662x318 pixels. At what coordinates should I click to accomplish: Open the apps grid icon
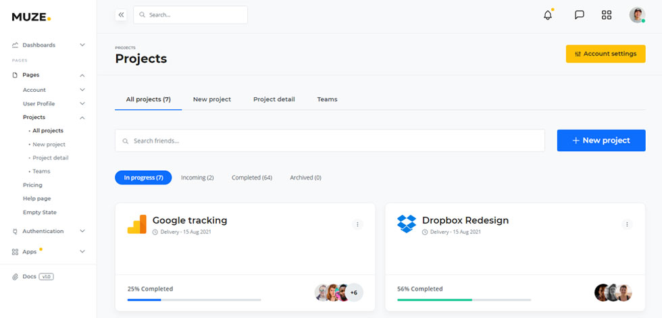607,15
